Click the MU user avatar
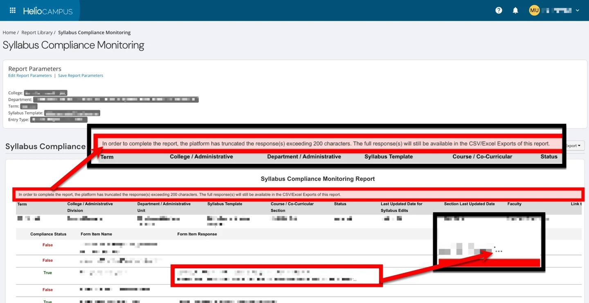Screen dimensions: 589x303 click(534, 10)
